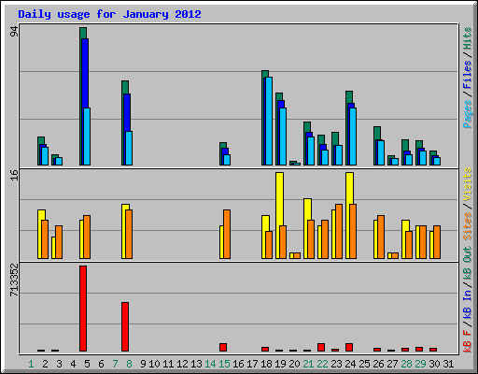
Task: Click the x-axis day label '26'
Action: point(378,364)
